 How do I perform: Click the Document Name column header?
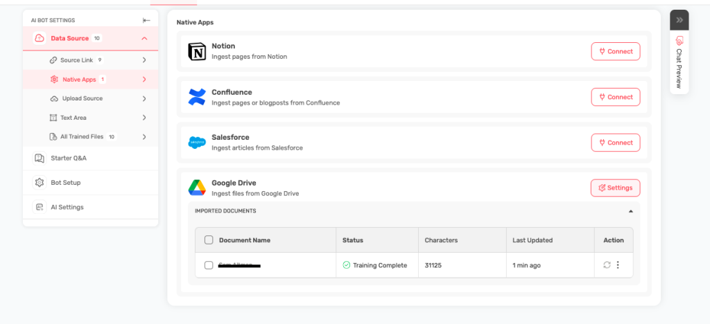click(245, 240)
